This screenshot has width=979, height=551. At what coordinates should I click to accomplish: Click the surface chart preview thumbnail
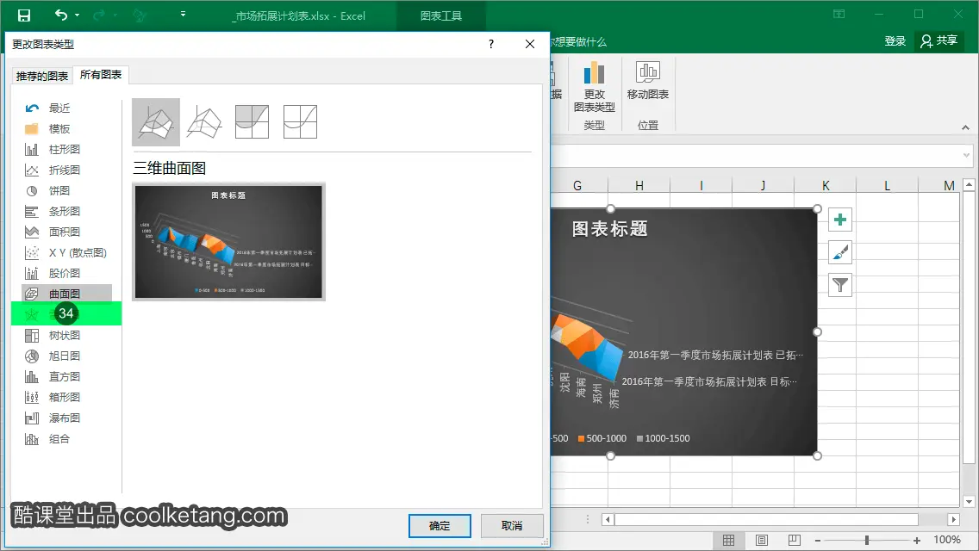click(228, 241)
